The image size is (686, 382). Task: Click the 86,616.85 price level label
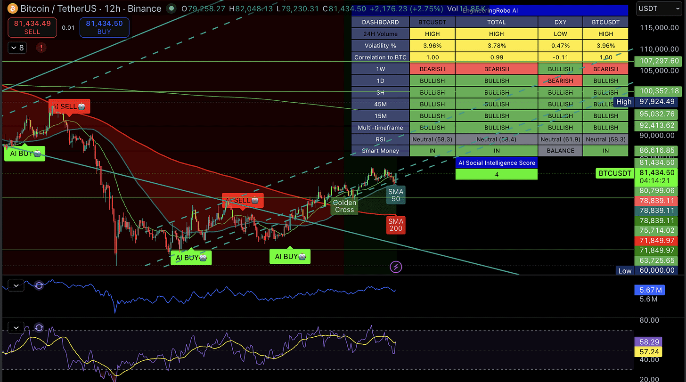click(x=656, y=151)
